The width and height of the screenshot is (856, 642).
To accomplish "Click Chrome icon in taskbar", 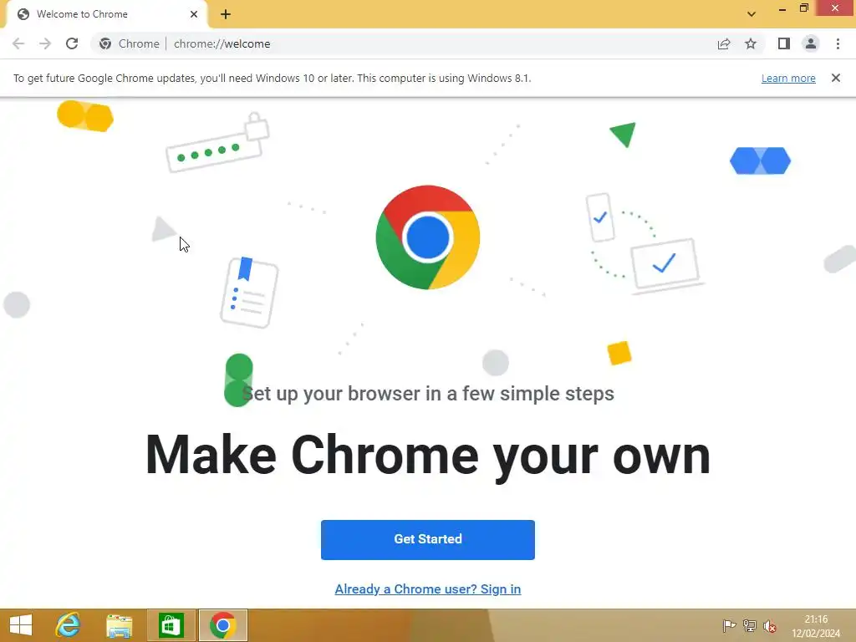I will pos(222,625).
